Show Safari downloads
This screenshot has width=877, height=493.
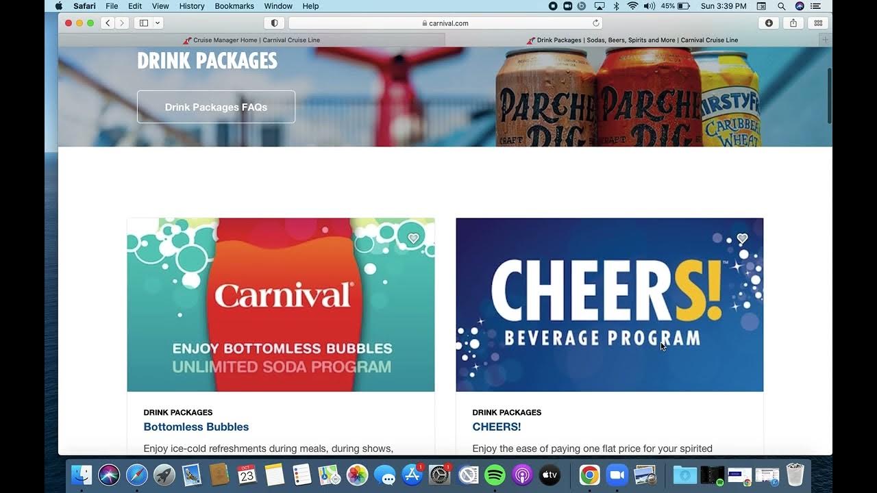[769, 23]
